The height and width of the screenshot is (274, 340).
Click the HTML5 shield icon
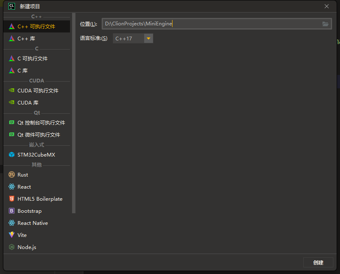pyautogui.click(x=12, y=199)
